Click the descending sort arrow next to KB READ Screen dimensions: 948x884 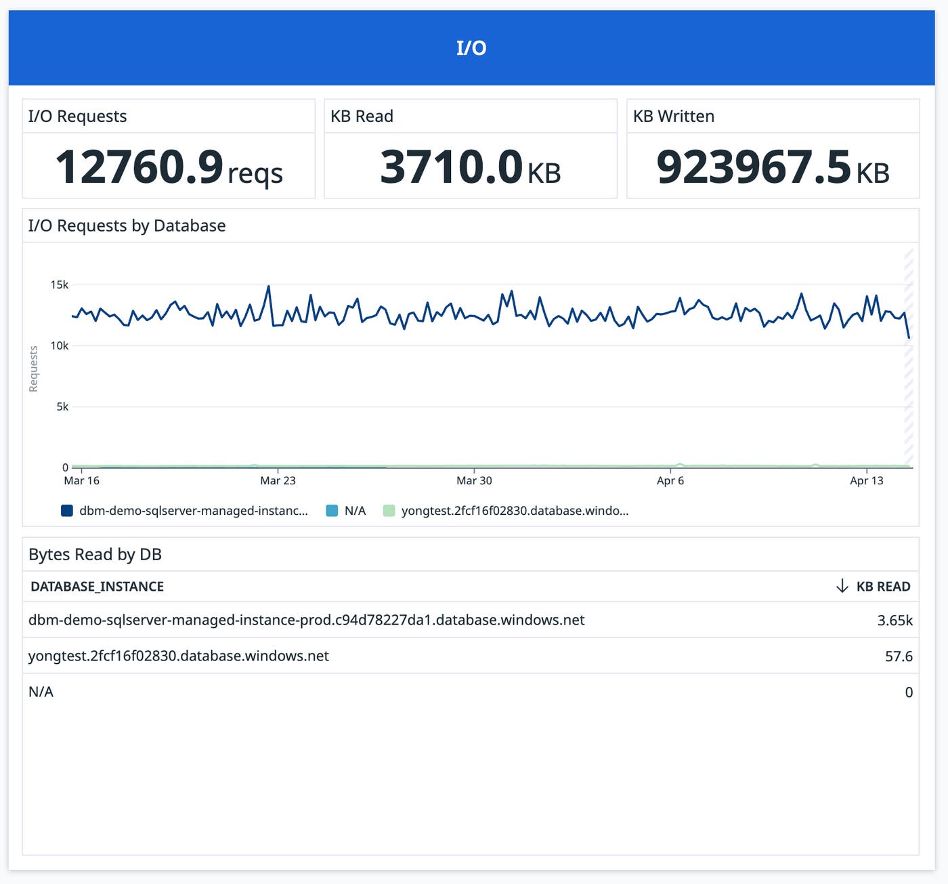(842, 586)
